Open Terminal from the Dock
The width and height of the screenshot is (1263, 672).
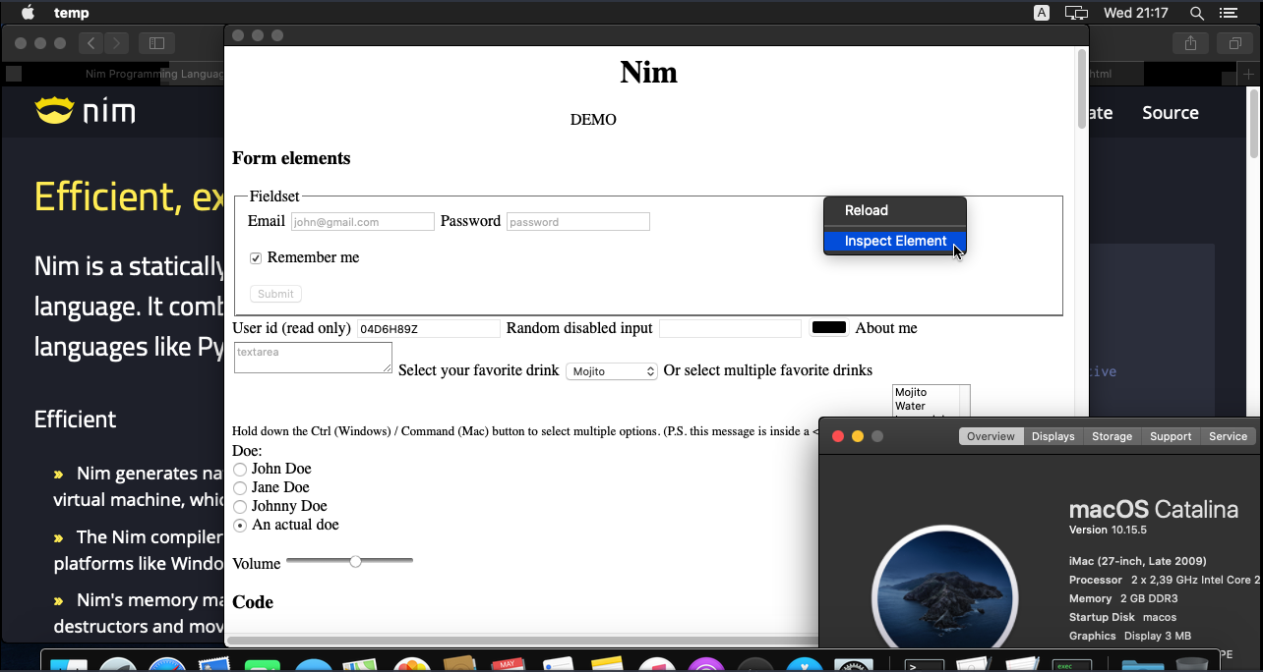pyautogui.click(x=924, y=663)
